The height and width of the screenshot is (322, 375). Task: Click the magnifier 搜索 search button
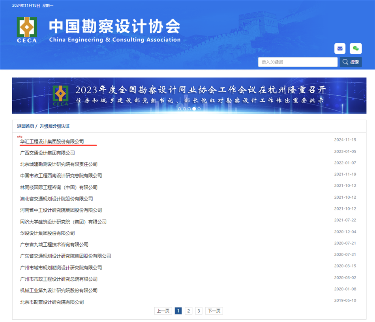pos(351,62)
